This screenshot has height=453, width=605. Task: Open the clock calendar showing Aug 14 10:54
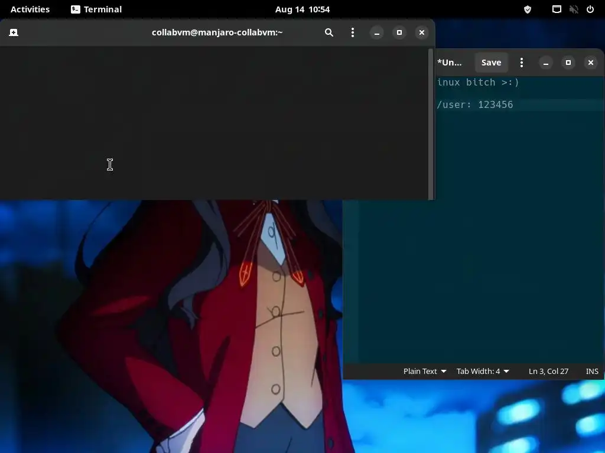click(302, 9)
